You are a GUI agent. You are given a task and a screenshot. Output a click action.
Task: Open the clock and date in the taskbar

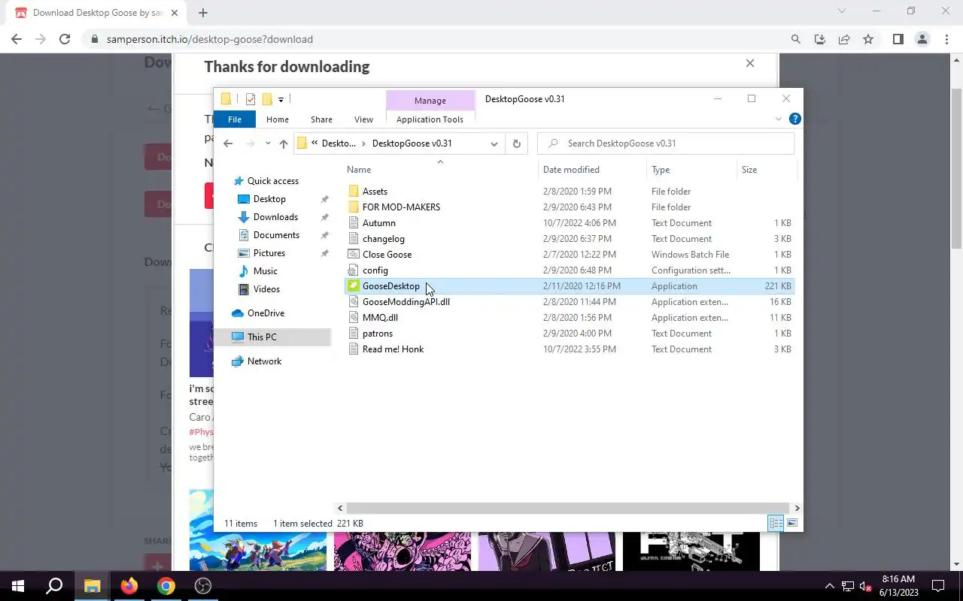[898, 586]
